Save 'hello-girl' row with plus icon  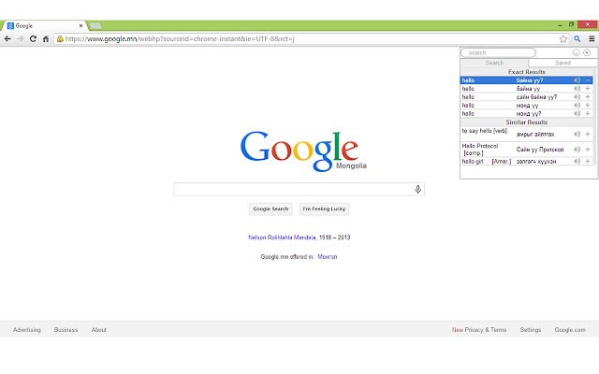pos(588,162)
